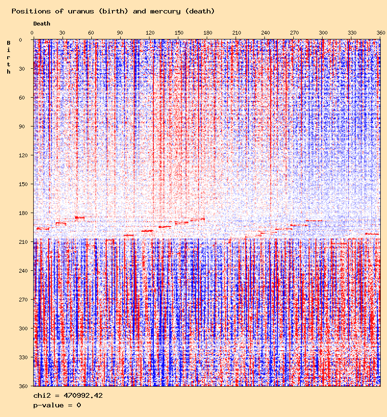Click the chi2 = 470992.42 text
The width and height of the screenshot is (387, 417).
tap(68, 395)
